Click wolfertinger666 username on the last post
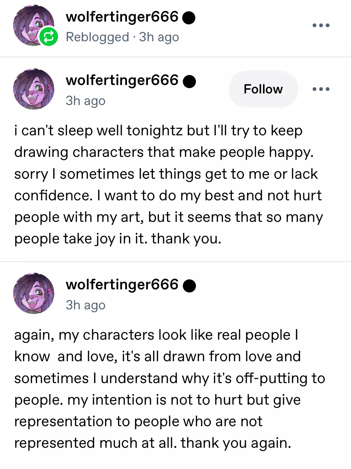The width and height of the screenshot is (351, 469). pyautogui.click(x=122, y=285)
